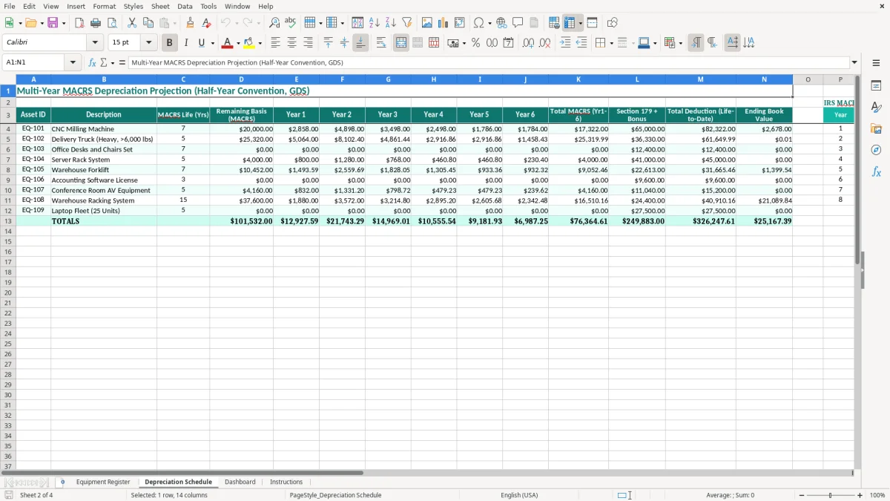
Task: Open the Sheet menu
Action: point(160,6)
